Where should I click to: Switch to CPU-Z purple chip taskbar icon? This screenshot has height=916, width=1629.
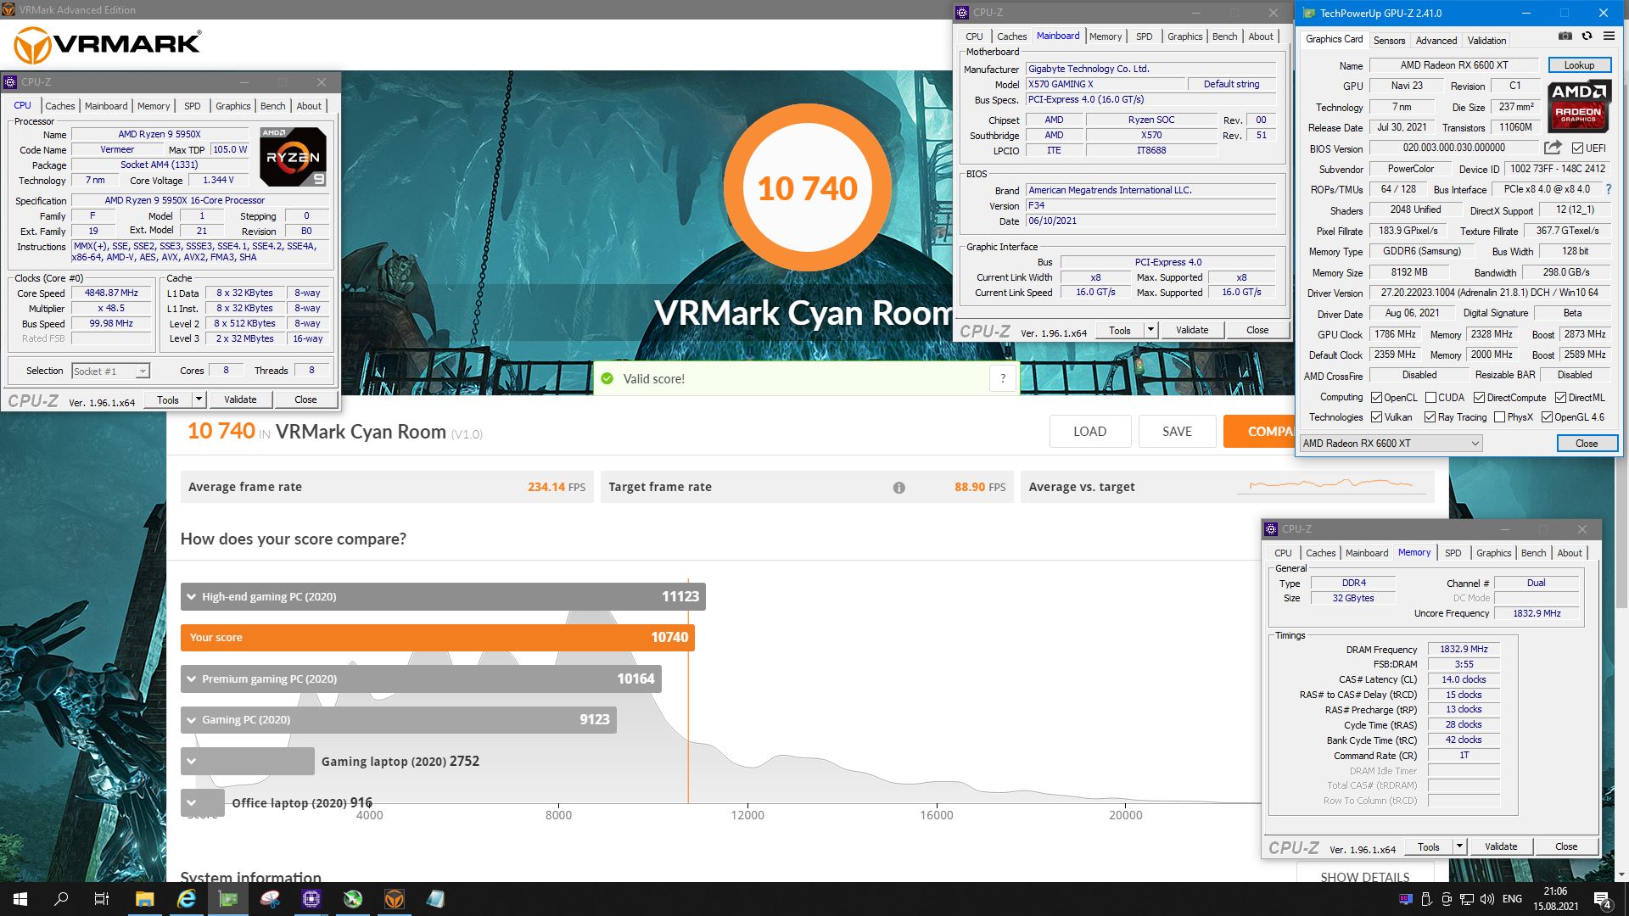(311, 899)
